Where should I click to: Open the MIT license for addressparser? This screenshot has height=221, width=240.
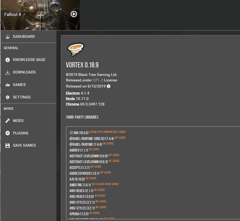coord(106,173)
